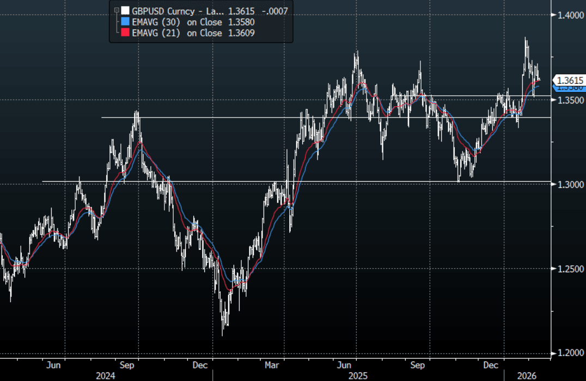The width and height of the screenshot is (586, 381).
Task: Open the blue EMAVG (30) color swatch
Action: tap(125, 22)
